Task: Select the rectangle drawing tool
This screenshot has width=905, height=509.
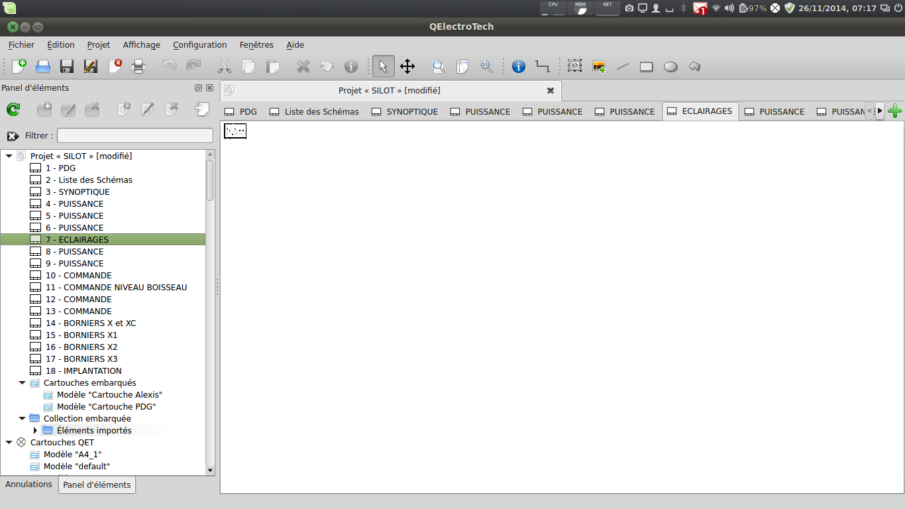Action: pos(647,66)
